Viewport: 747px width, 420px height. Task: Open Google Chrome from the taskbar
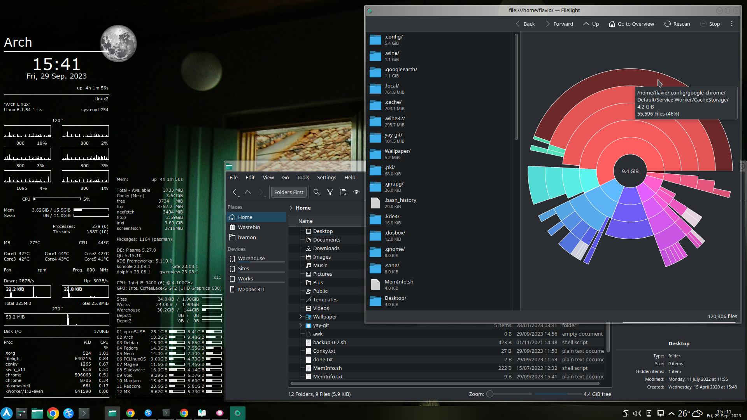coord(53,413)
